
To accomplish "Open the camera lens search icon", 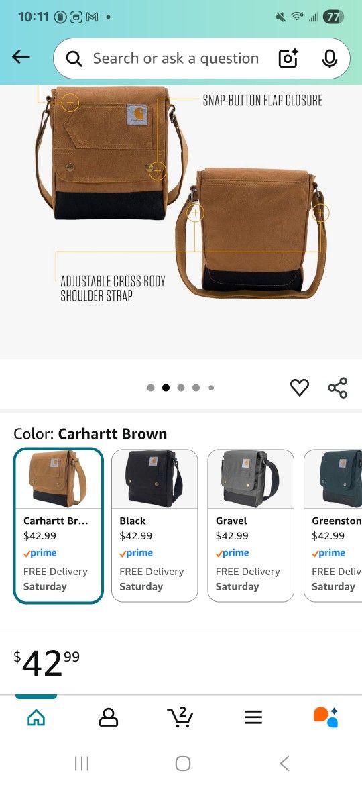I will [288, 58].
